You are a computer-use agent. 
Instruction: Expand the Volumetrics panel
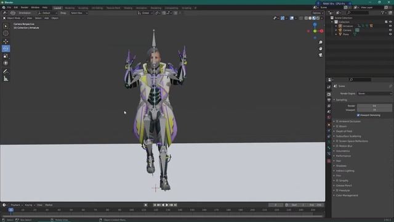click(343, 151)
